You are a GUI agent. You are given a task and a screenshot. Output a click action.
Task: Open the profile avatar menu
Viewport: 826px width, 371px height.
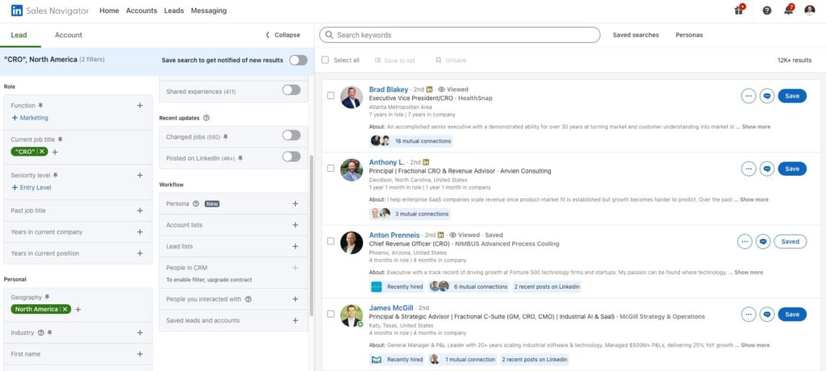pyautogui.click(x=810, y=10)
